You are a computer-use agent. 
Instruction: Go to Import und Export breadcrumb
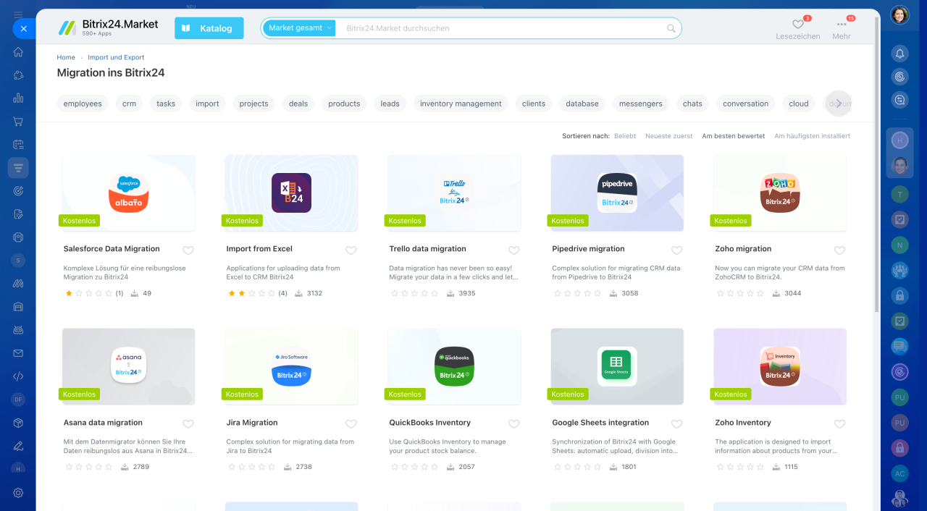coord(116,57)
